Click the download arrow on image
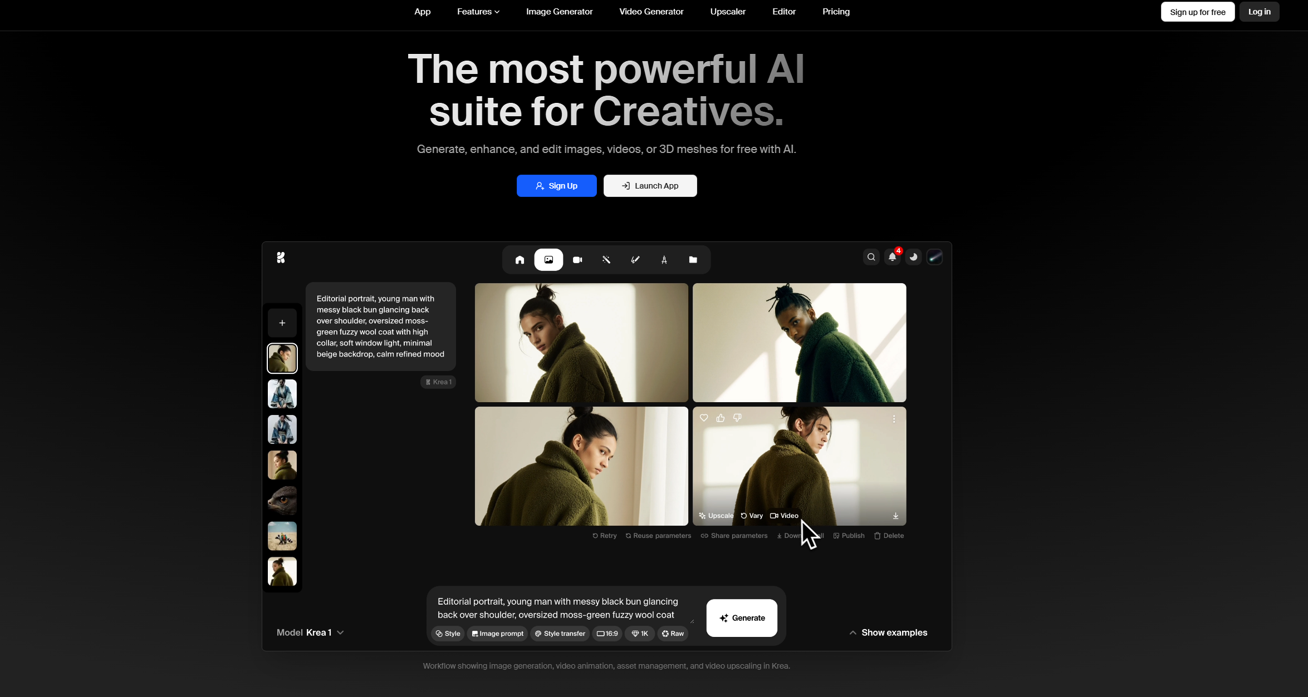Viewport: 1308px width, 697px height. point(895,516)
